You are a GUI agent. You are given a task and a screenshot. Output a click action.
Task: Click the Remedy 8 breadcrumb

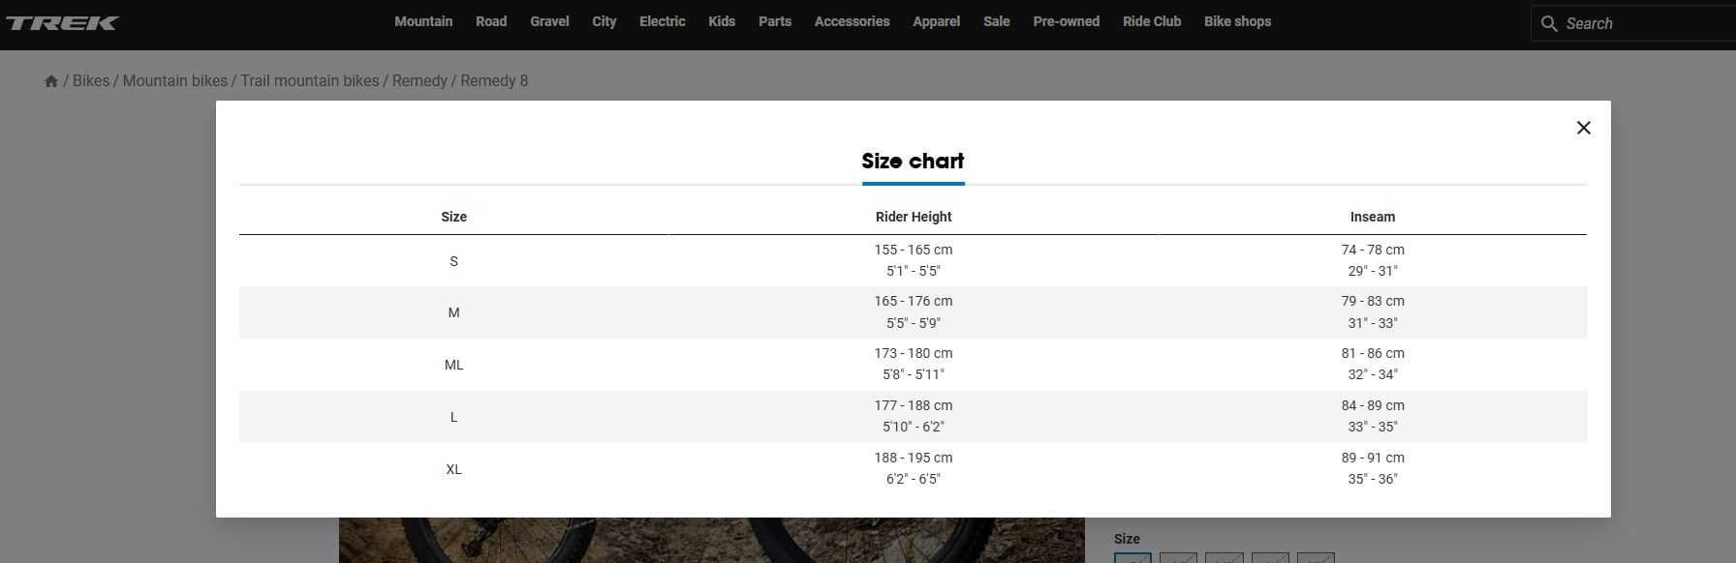494,81
